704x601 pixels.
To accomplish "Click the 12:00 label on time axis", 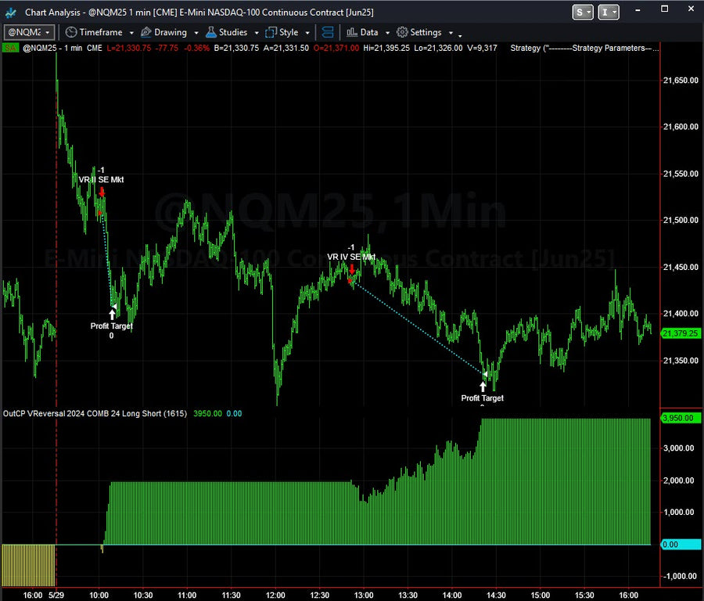I will pos(275,596).
